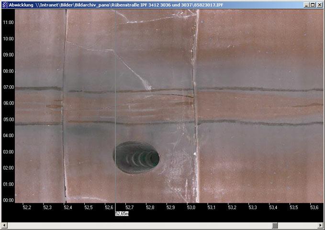Viewport: 325px width, 230px height.
Task: Click the empty scrollbar track left of thumb
Action: (139, 225)
